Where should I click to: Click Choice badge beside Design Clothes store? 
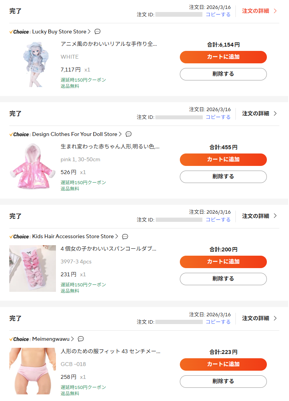click(19, 134)
